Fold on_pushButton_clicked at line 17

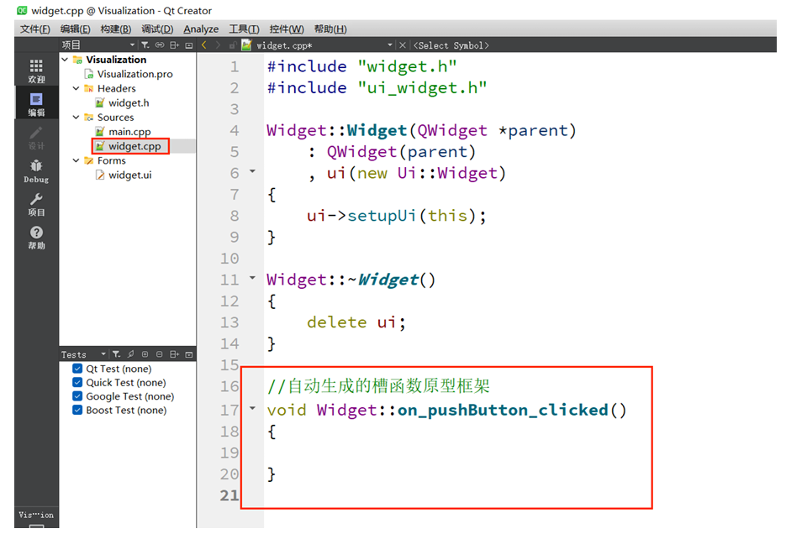coord(253,409)
